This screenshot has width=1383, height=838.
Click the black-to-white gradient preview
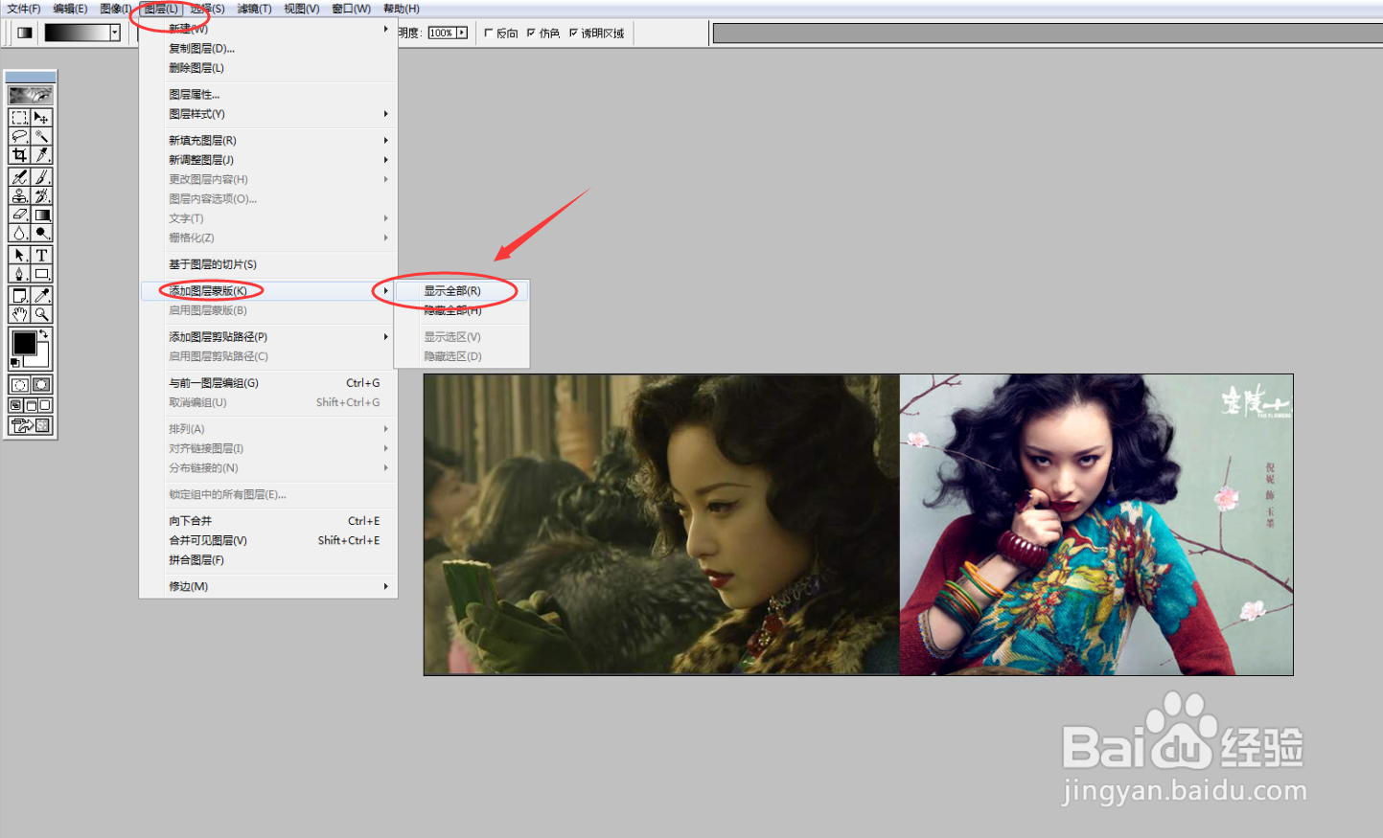[77, 33]
